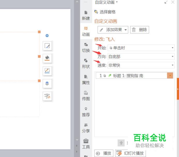Open the 形状 shapes panel
179x157 pixels.
(86, 63)
